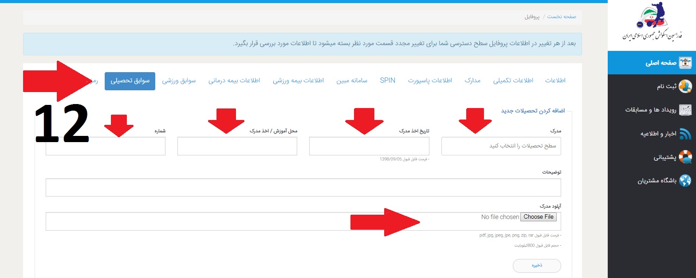Click the skating federation logo
Image resolution: width=696 pixels, height=278 pixels.
(x=652, y=22)
